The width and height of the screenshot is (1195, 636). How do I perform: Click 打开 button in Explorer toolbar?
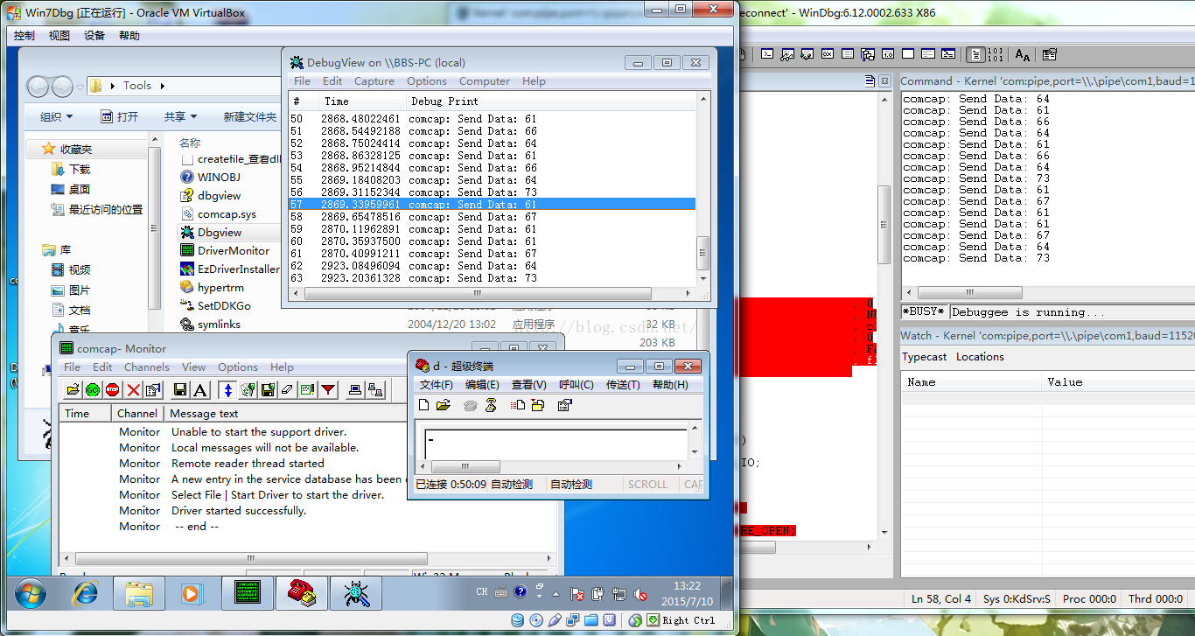pos(119,116)
